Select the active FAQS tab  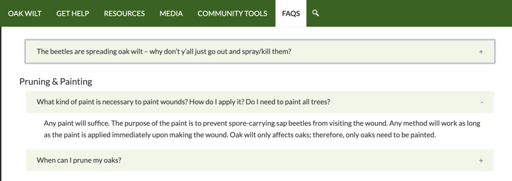pos(291,13)
